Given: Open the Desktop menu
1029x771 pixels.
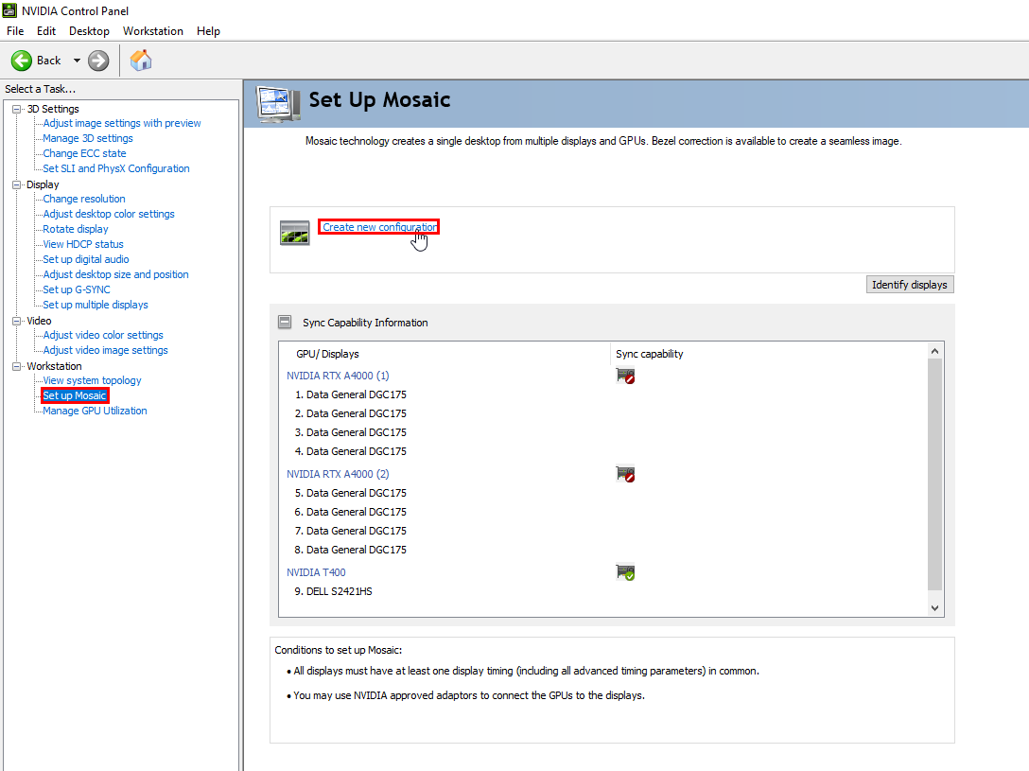Looking at the screenshot, I should [x=89, y=31].
